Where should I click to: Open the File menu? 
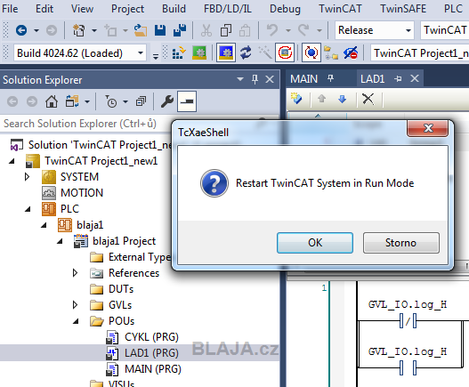10,9
